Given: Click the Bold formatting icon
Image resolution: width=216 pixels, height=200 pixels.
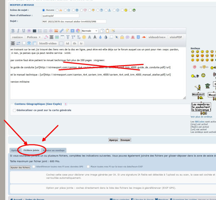Looking at the screenshot, I should coord(13,31).
